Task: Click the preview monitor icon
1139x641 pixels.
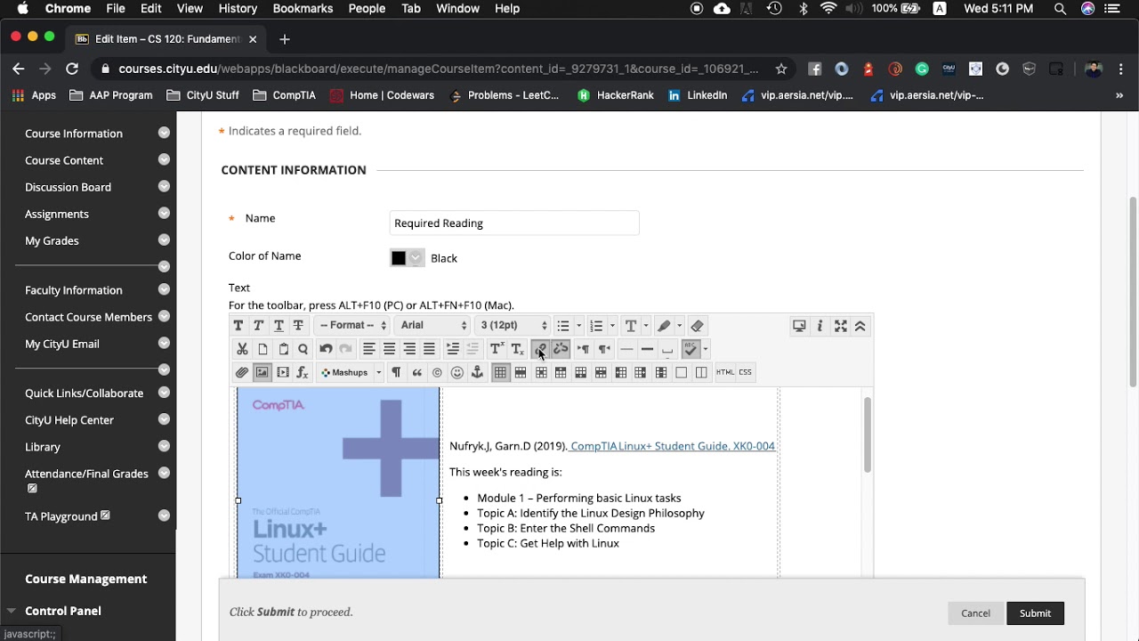Action: pyautogui.click(x=800, y=326)
